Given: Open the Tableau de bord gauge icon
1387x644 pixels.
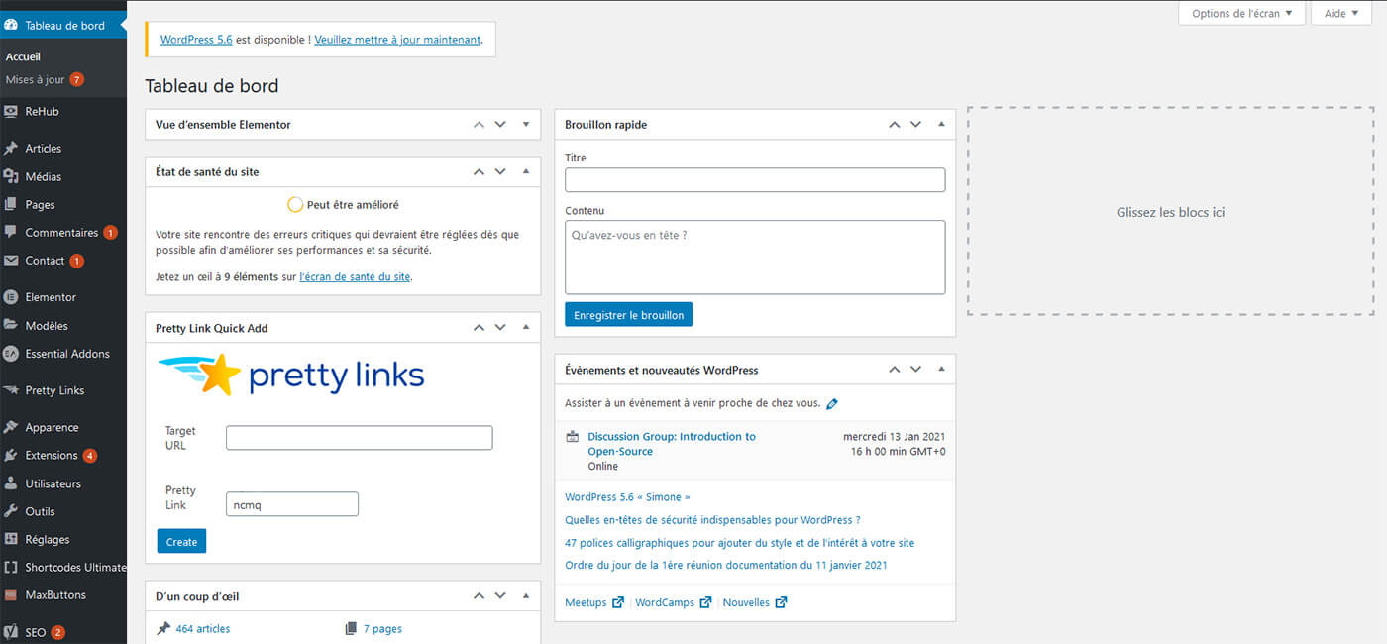Looking at the screenshot, I should coord(11,26).
